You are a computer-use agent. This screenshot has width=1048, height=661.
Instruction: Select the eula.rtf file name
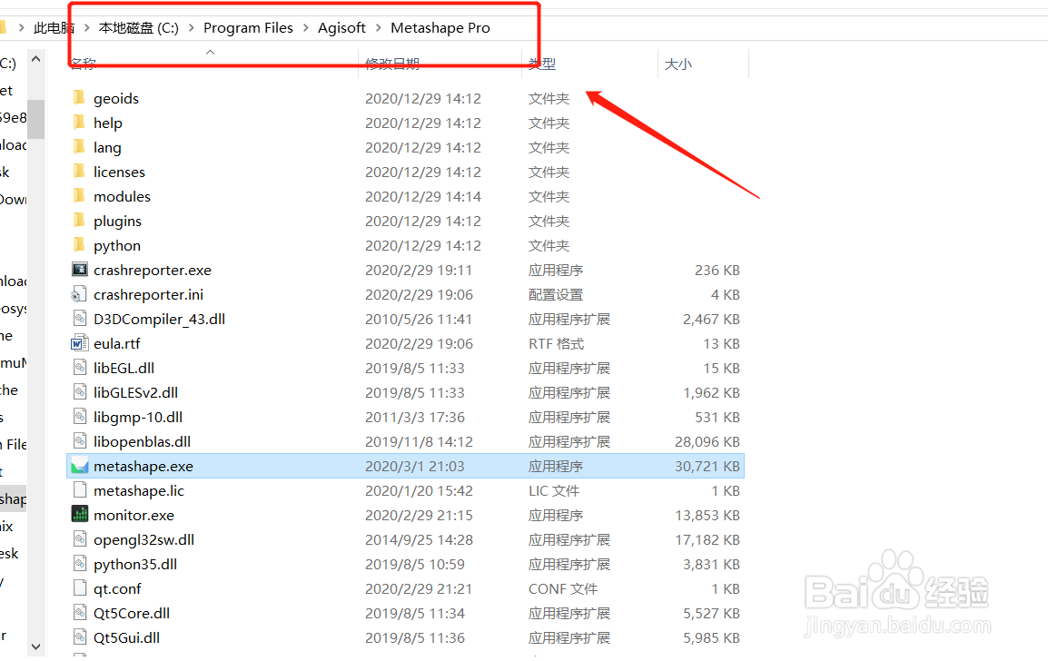pyautogui.click(x=117, y=343)
